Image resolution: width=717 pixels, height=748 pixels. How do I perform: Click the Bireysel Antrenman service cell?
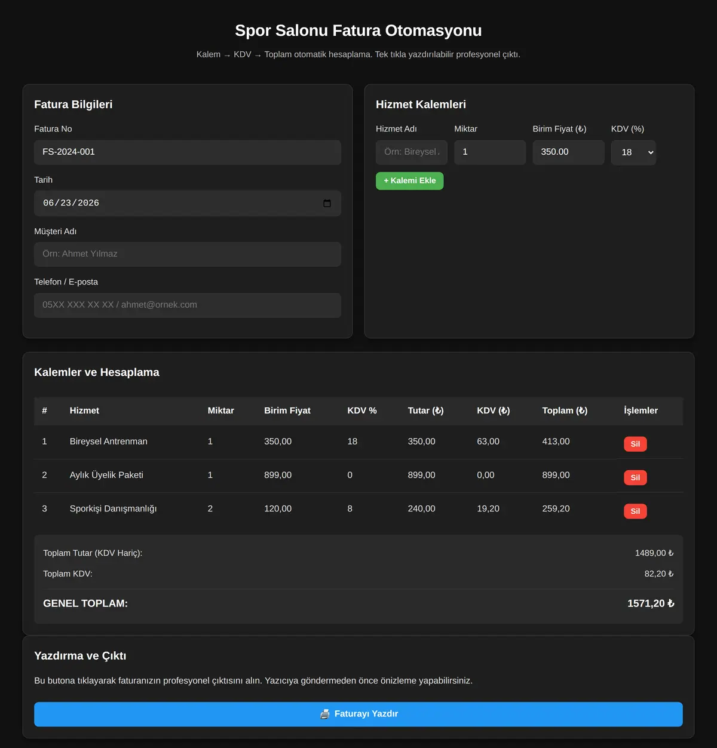coord(109,442)
